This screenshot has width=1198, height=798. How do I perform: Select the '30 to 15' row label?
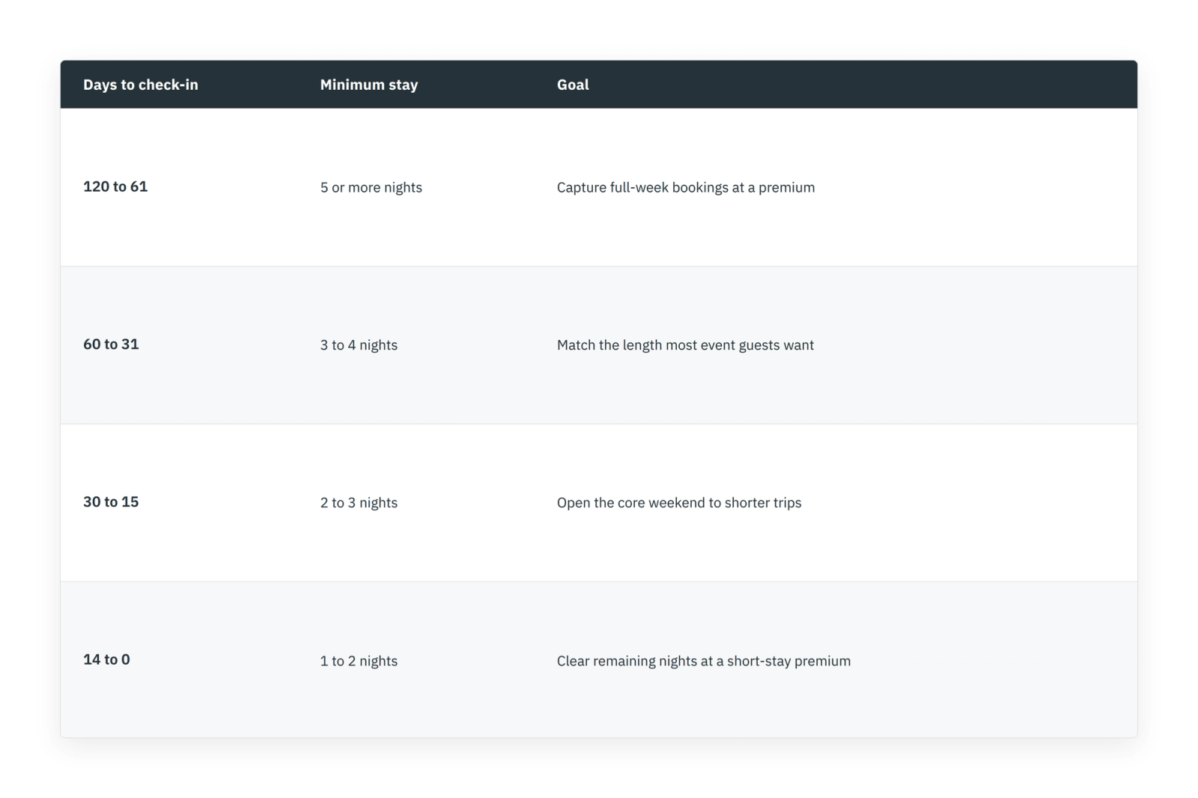111,502
